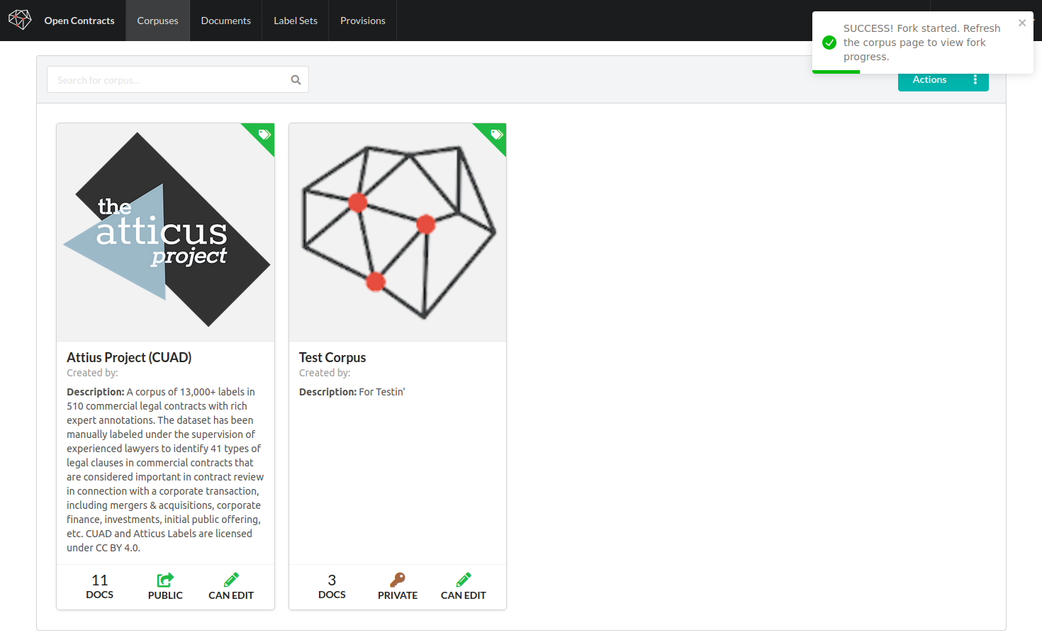Viewport: 1042px width, 635px height.
Task: Dismiss the fork success notification
Action: pyautogui.click(x=1021, y=23)
